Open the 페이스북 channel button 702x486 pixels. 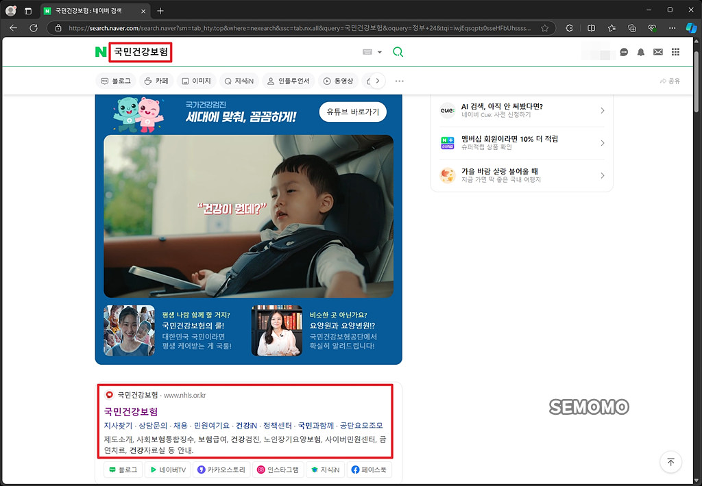[368, 470]
